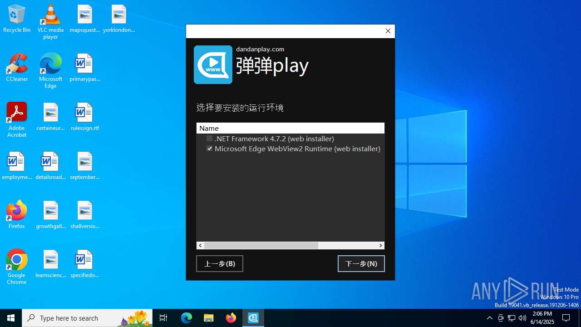The height and width of the screenshot is (327, 581).
Task: Select the learnscienc image file icon
Action: point(50,264)
